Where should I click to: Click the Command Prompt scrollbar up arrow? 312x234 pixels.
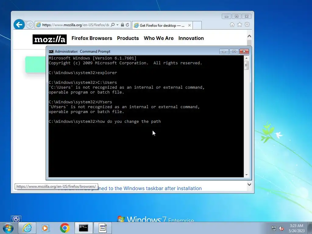coord(246,58)
